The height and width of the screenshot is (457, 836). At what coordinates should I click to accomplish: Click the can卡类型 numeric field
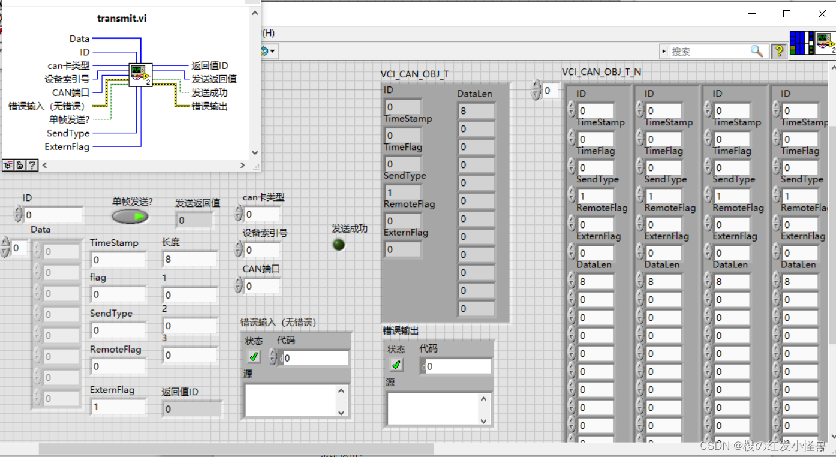[261, 214]
